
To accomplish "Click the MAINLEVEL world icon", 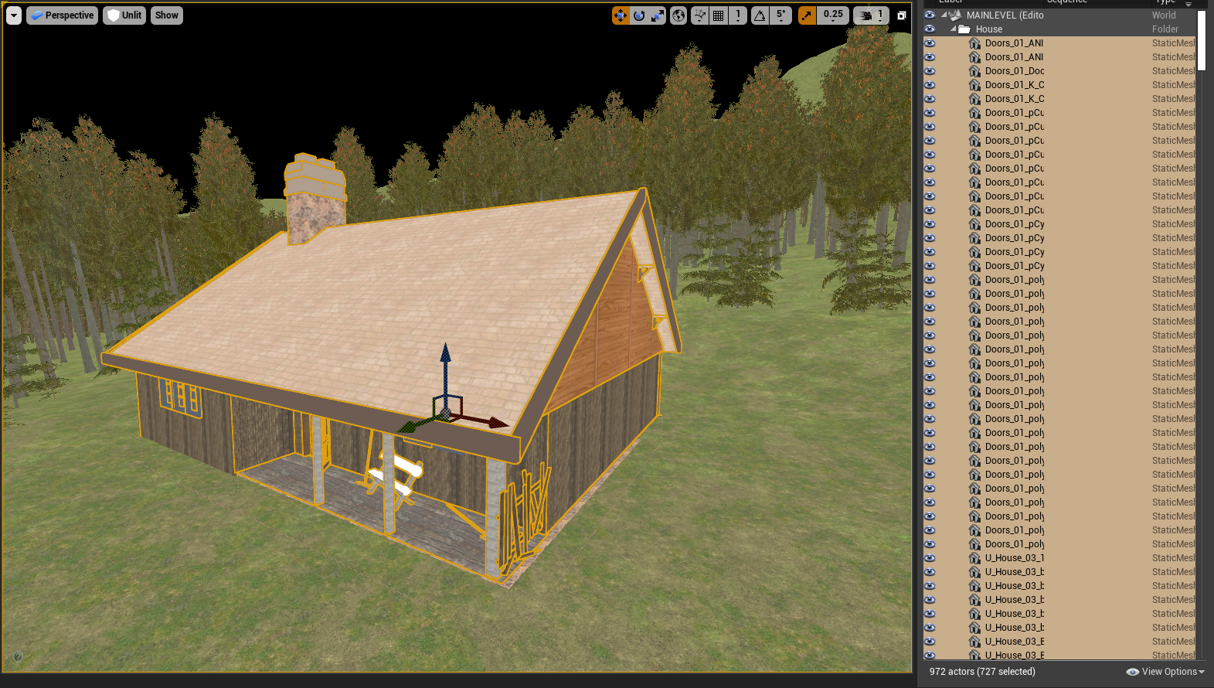I will coord(956,15).
